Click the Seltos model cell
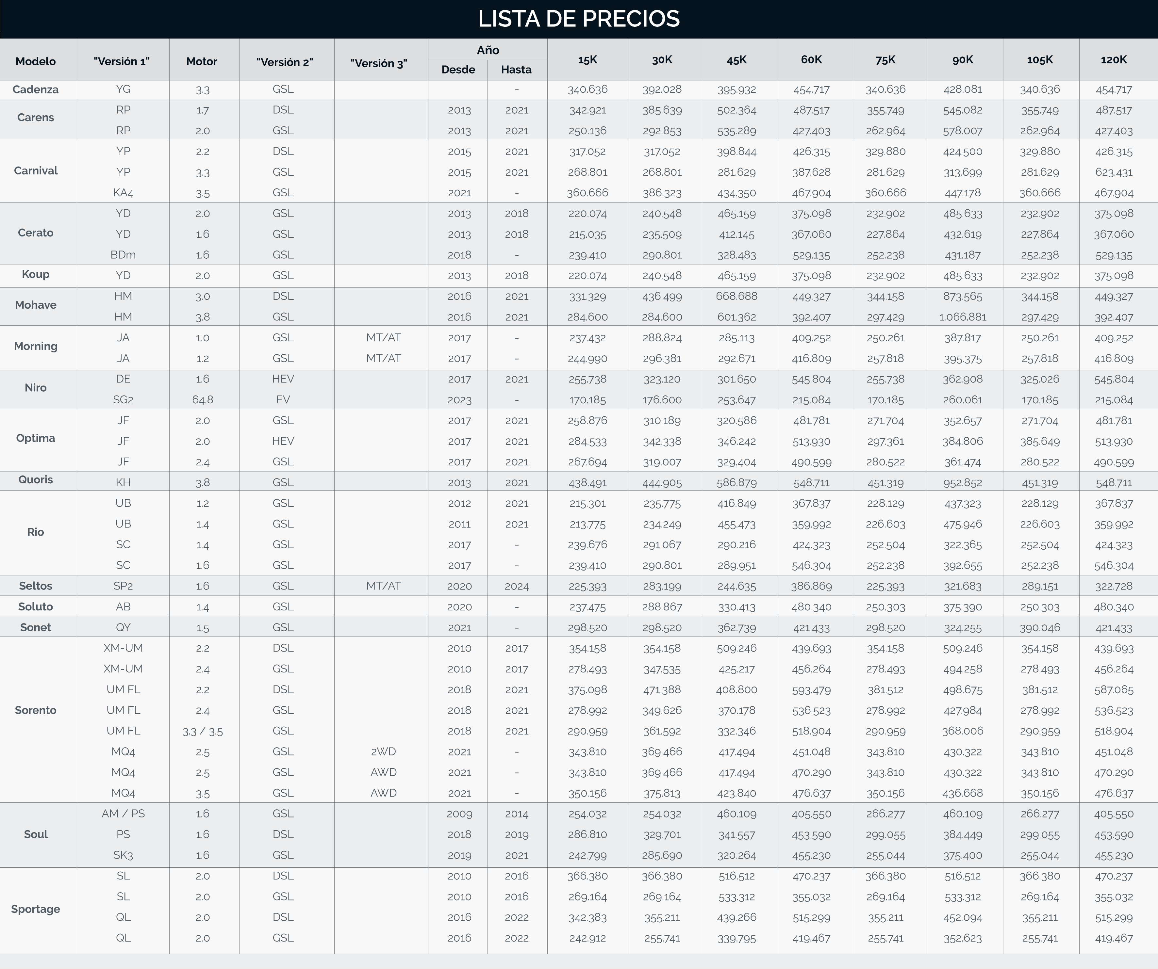 (36, 586)
